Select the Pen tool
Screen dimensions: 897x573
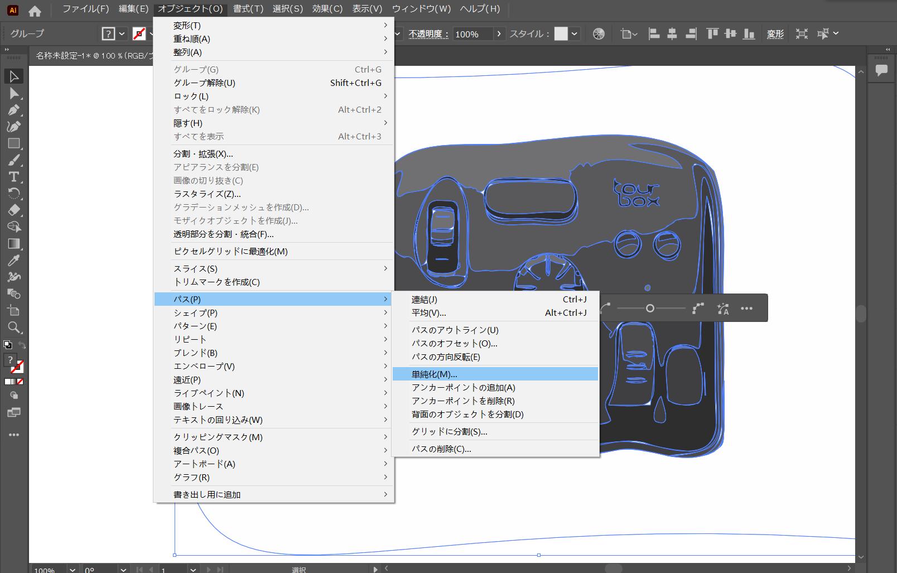click(x=14, y=110)
